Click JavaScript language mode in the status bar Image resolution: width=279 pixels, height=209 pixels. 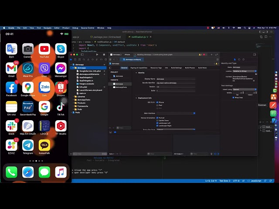pyautogui.click(x=256, y=181)
